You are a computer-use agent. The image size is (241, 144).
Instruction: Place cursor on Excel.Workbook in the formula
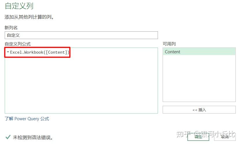pyautogui.click(x=27, y=52)
